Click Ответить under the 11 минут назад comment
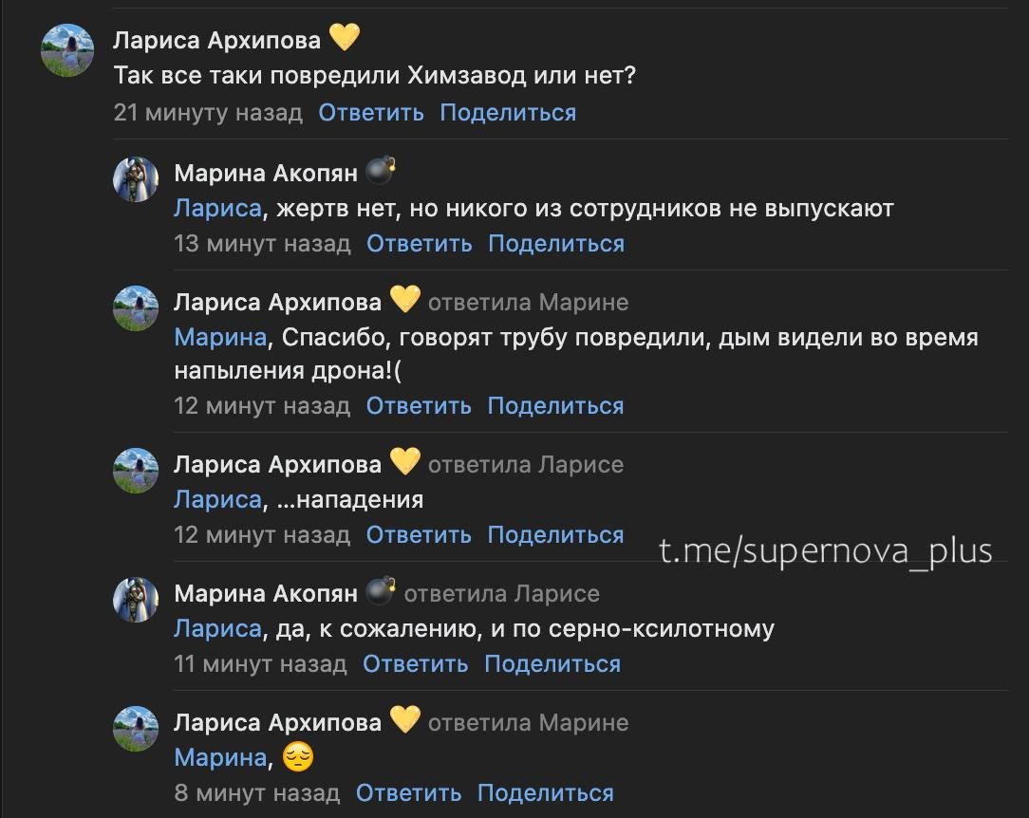Viewport: 1029px width, 818px height. click(416, 664)
